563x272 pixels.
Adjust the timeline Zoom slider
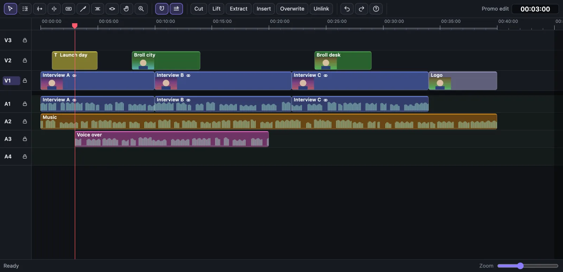pyautogui.click(x=527, y=266)
